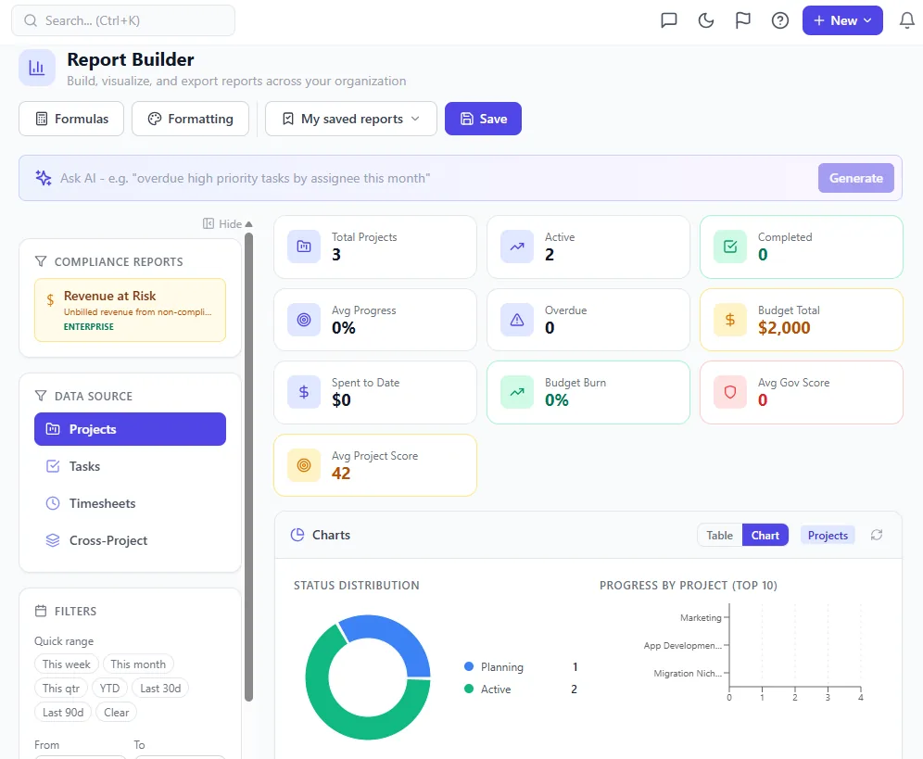Screen dimensions: 923x759
Task: Click the Active legend green dot
Action: tap(469, 689)
